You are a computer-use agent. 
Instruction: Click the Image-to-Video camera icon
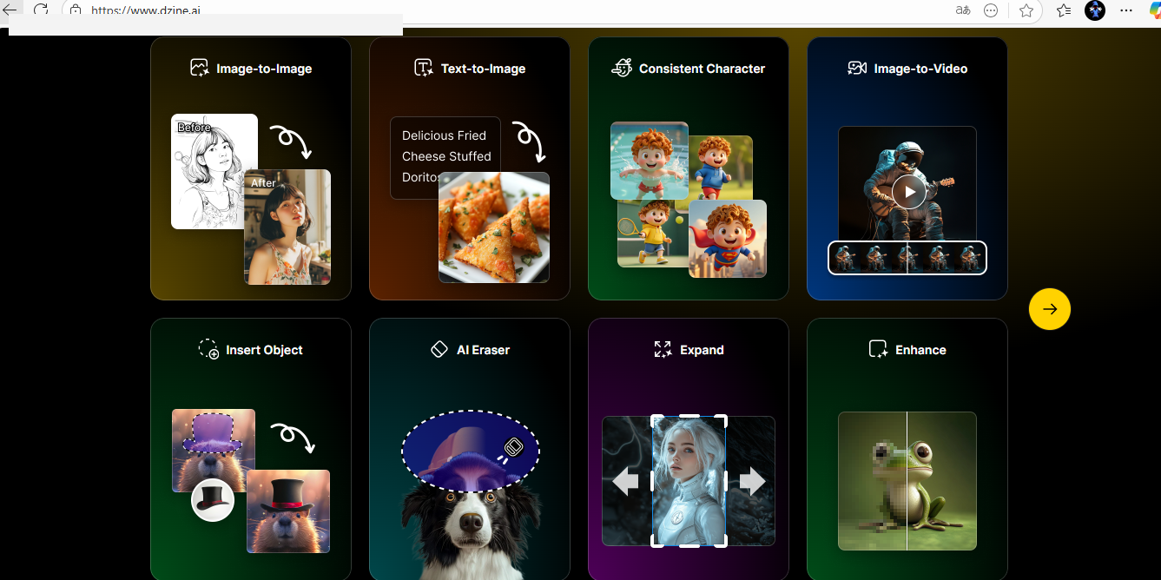tap(857, 68)
